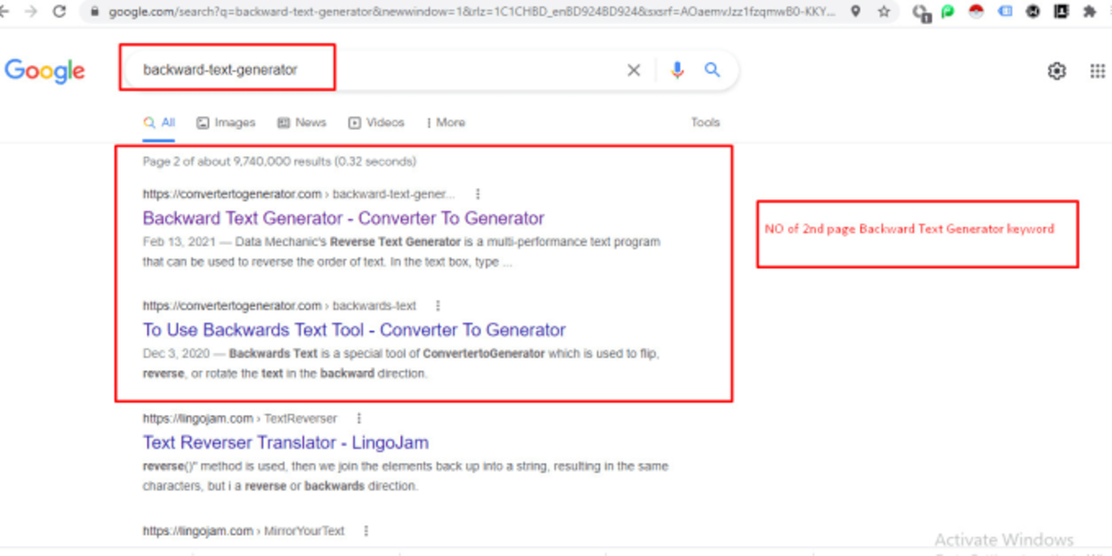Clear the search box with X
Image resolution: width=1112 pixels, height=556 pixels.
634,69
